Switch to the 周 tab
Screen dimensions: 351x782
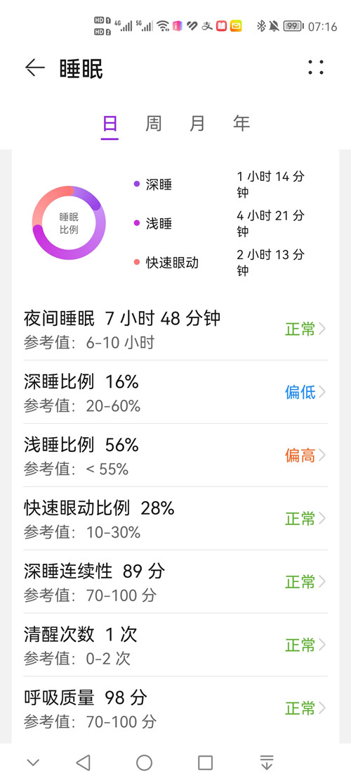point(153,123)
